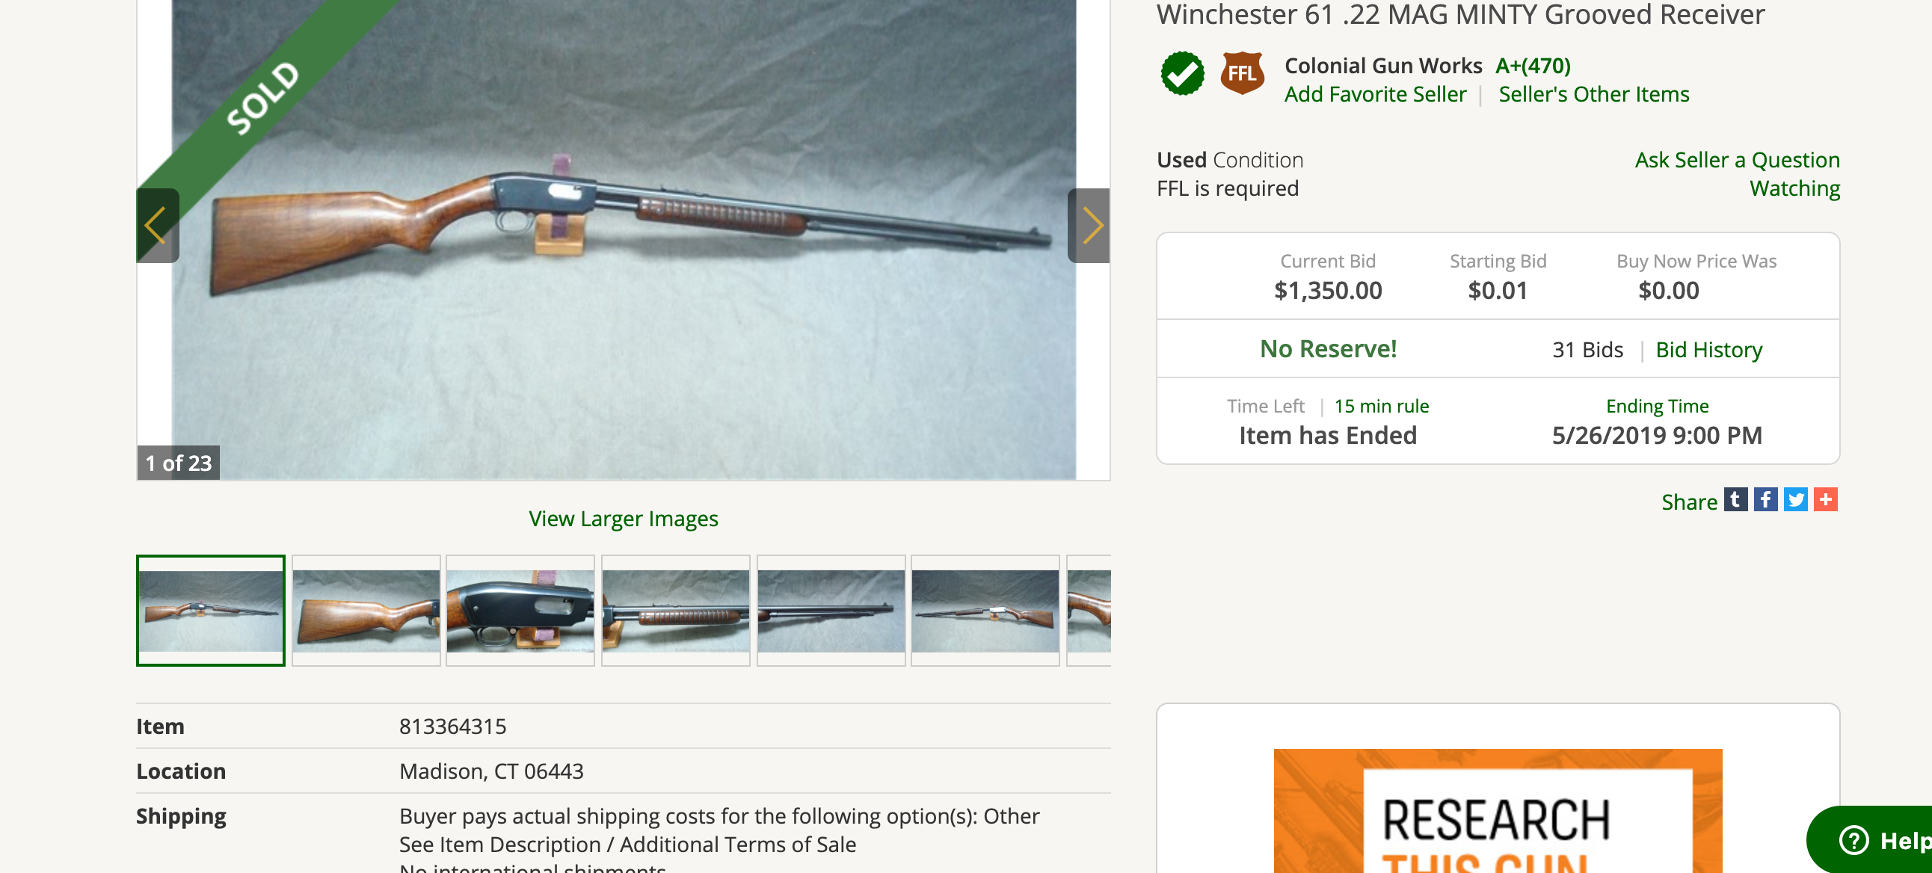This screenshot has width=1932, height=873.
Task: Click the green verified checkmark badge
Action: click(x=1182, y=73)
